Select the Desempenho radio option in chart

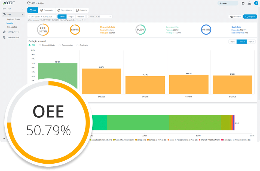[x=60, y=45]
